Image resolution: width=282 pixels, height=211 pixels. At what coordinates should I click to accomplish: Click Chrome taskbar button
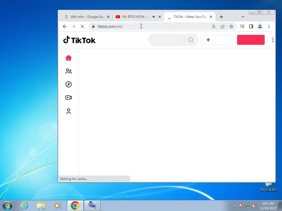coord(75,206)
